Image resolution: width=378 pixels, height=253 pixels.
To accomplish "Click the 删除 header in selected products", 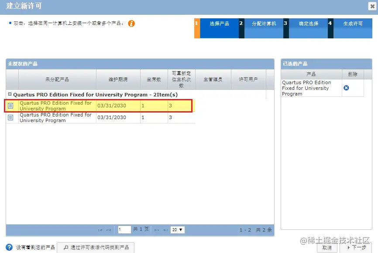I will pos(353,74).
